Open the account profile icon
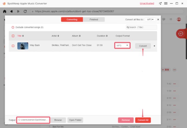The width and height of the screenshot is (187, 128). pyautogui.click(x=179, y=19)
